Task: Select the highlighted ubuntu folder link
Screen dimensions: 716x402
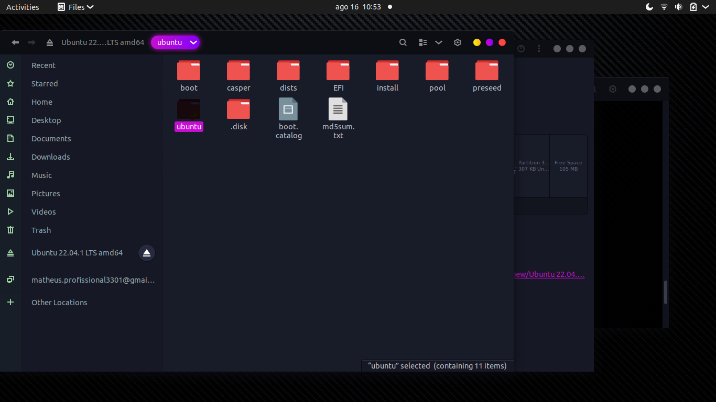Action: (x=189, y=115)
